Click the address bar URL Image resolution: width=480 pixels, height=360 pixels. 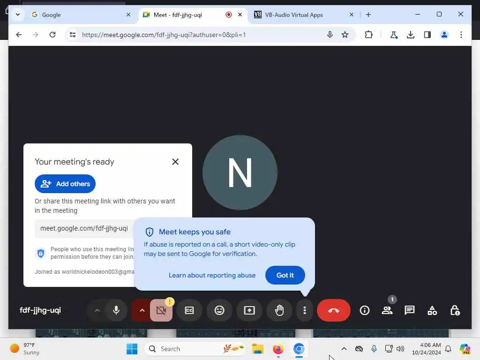point(164,35)
